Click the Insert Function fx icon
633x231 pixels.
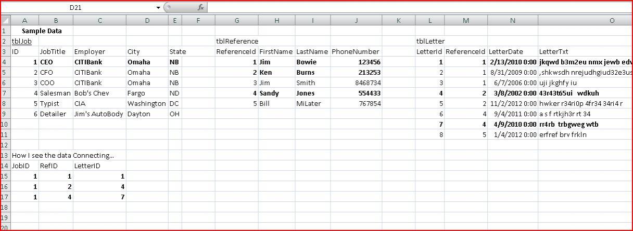200,7
